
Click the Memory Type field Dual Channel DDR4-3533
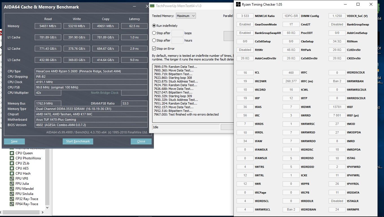point(91,109)
